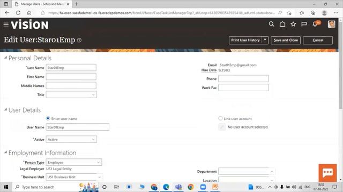Refresh the browser page

(18, 13)
